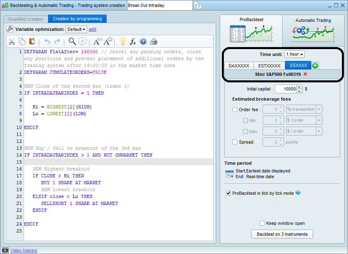Open the Variable optimization Default dropdown
The width and height of the screenshot is (348, 254).
76,29
